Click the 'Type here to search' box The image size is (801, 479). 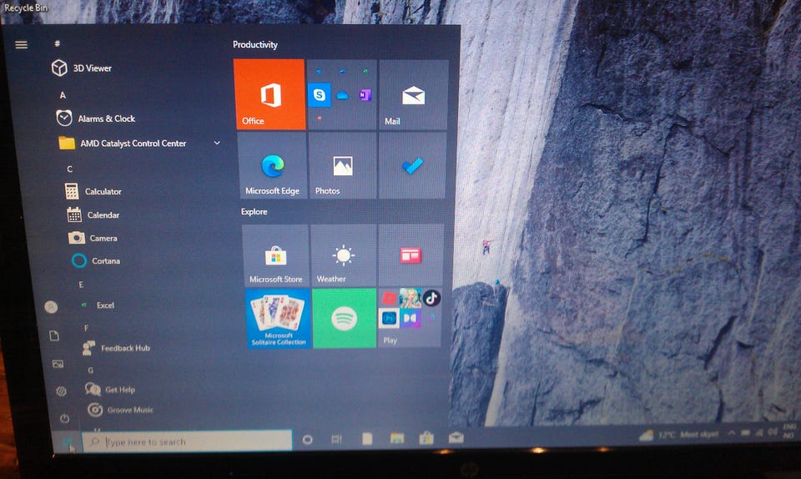click(187, 441)
